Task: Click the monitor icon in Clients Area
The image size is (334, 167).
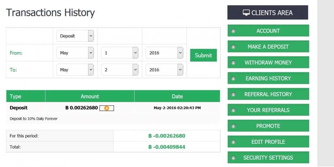Action: 246,13
